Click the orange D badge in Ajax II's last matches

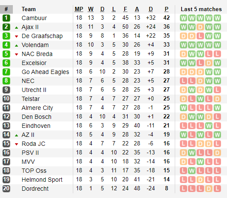200,27
